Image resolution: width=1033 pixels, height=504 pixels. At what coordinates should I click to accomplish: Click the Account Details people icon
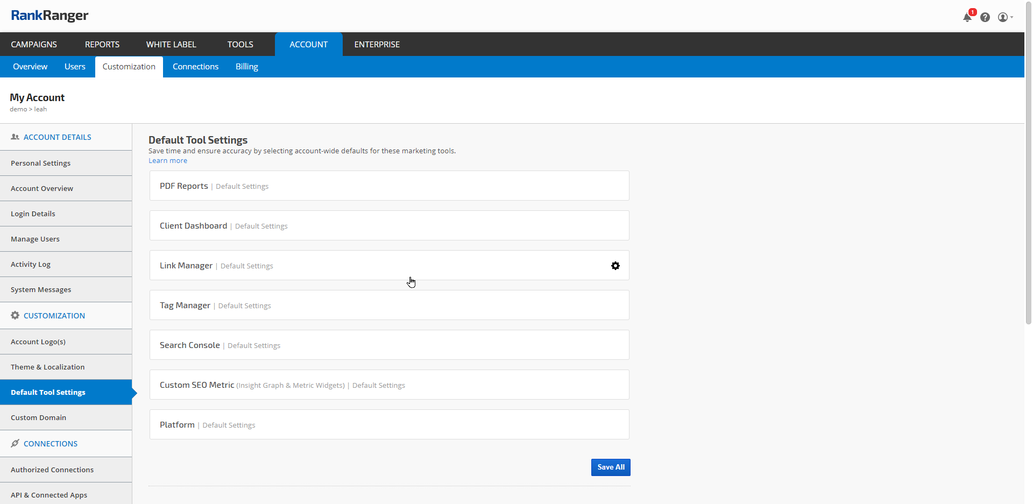click(x=15, y=137)
